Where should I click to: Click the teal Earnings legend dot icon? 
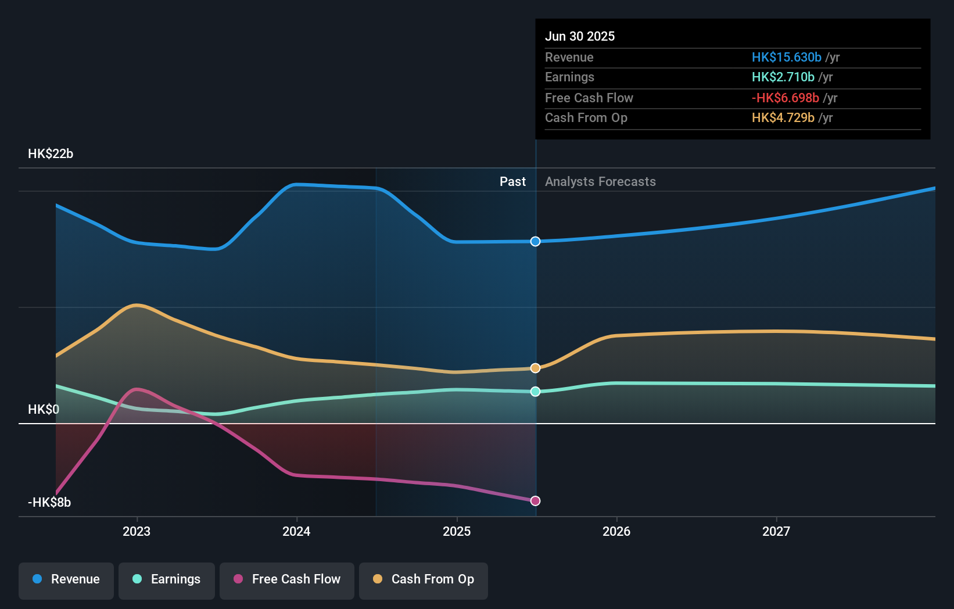(138, 579)
